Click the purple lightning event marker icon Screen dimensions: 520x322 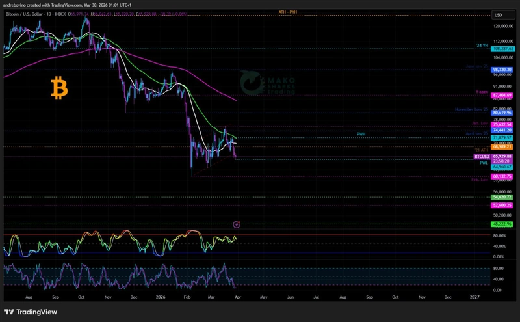coord(237,224)
